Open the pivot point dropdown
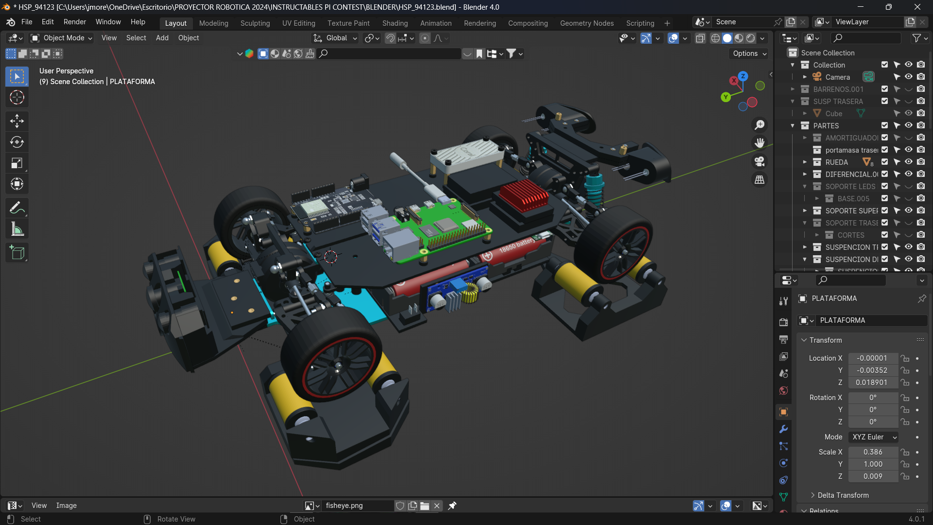 (x=372, y=38)
